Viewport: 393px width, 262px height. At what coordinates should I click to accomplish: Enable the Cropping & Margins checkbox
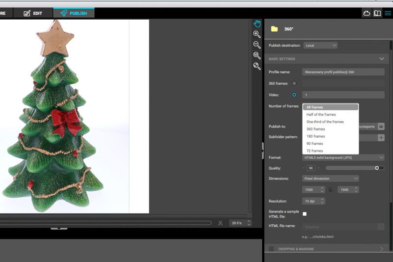pos(271,249)
